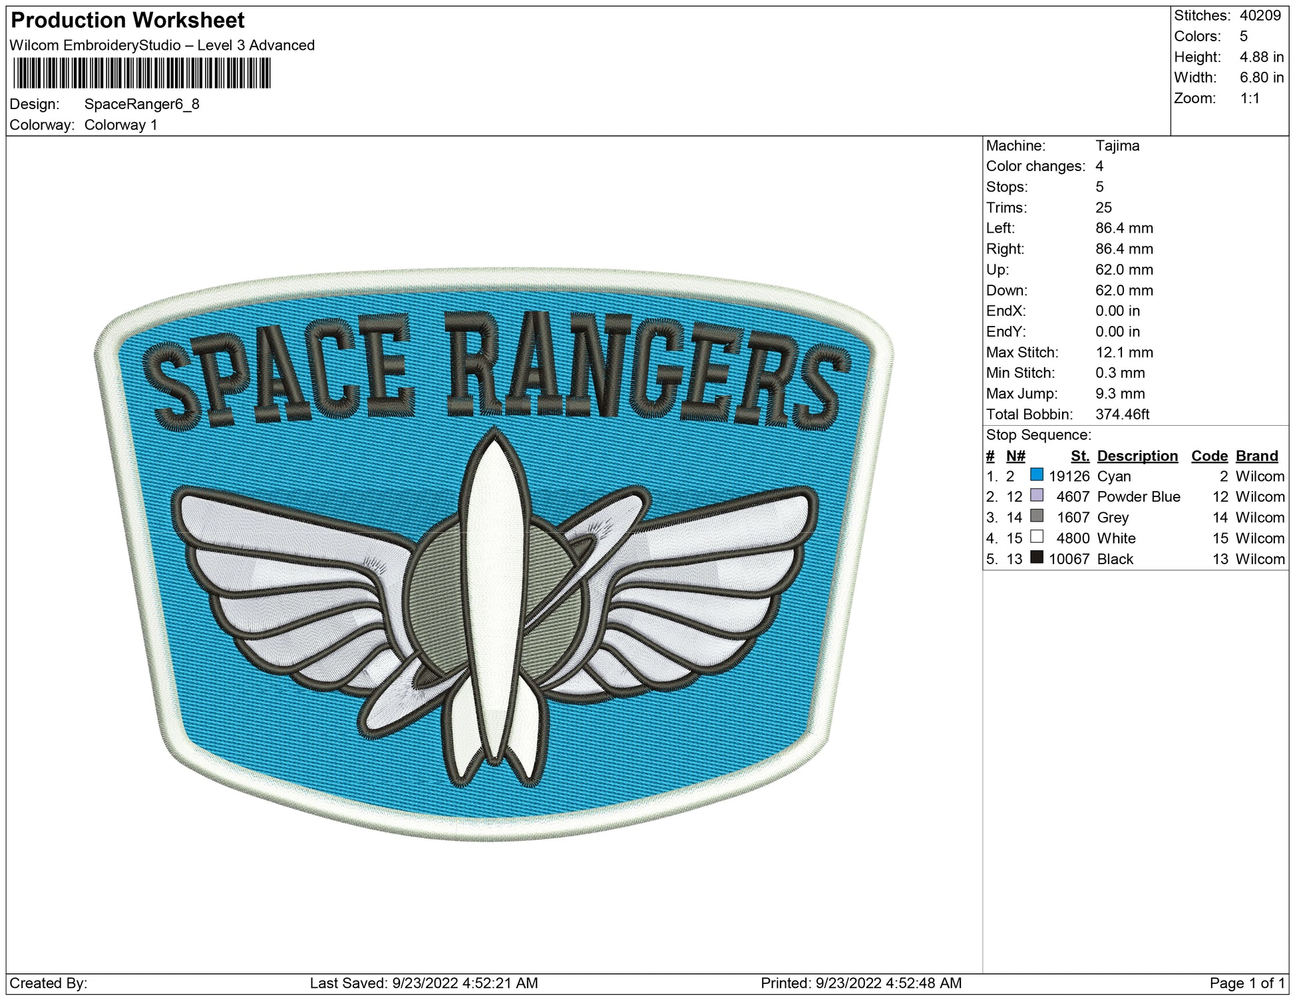The width and height of the screenshot is (1295, 996).
Task: Click the barcode under the worksheet title
Action: coord(142,73)
